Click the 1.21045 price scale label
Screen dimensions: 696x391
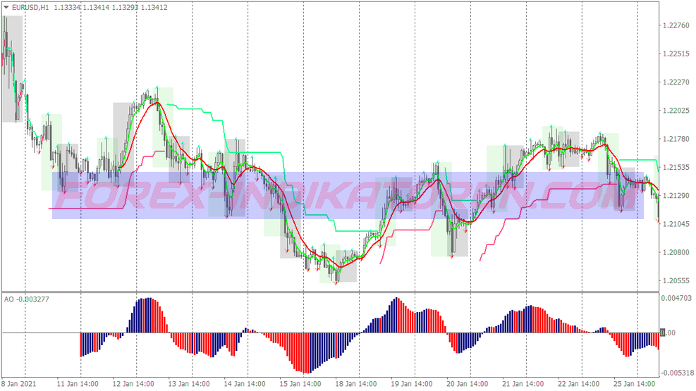(676, 224)
